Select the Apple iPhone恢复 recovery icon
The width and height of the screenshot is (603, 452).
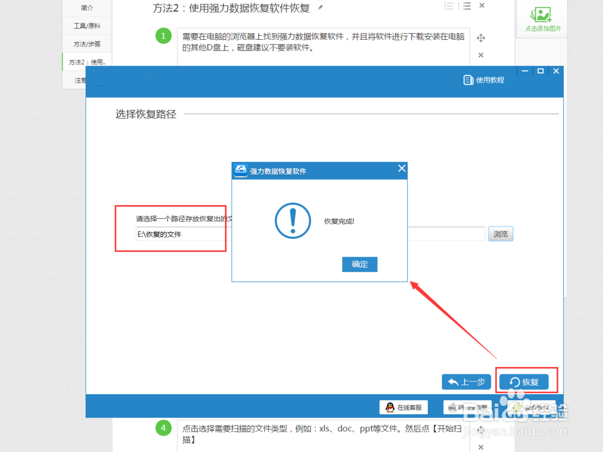tap(467, 407)
